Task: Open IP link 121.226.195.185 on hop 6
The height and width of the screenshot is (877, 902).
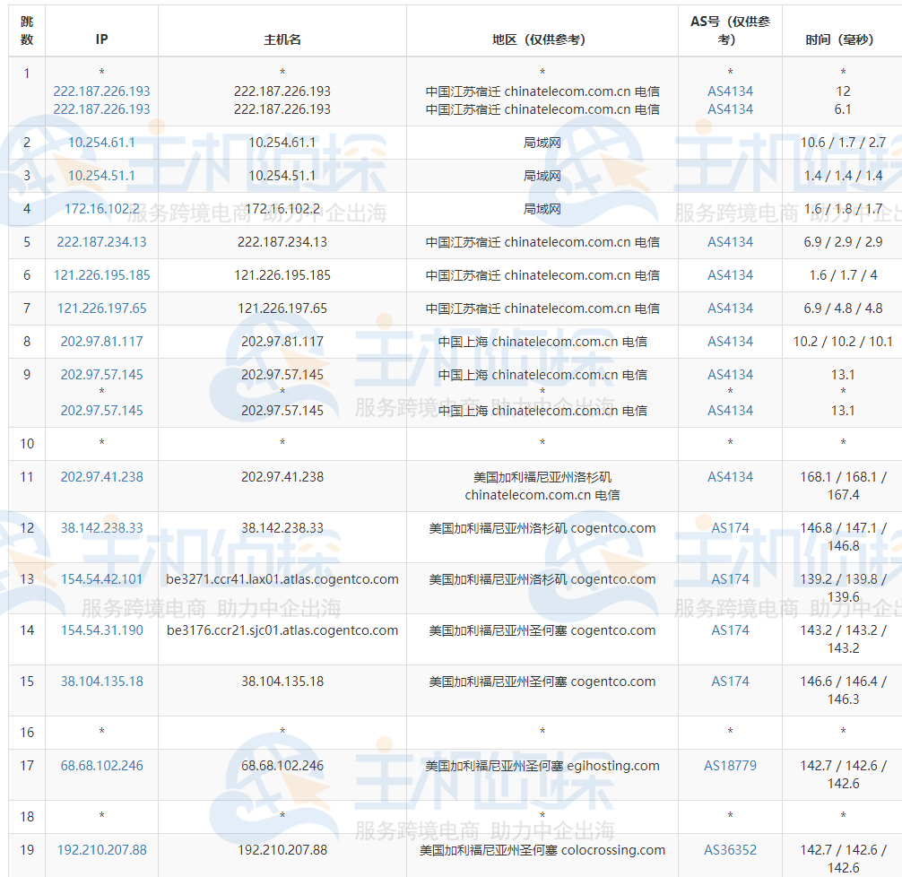Action: 101,274
